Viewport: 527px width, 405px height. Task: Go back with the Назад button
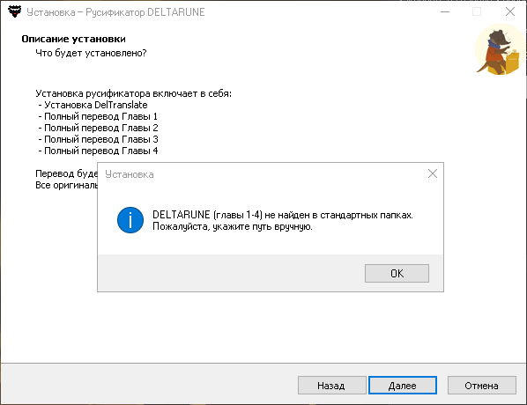point(331,386)
